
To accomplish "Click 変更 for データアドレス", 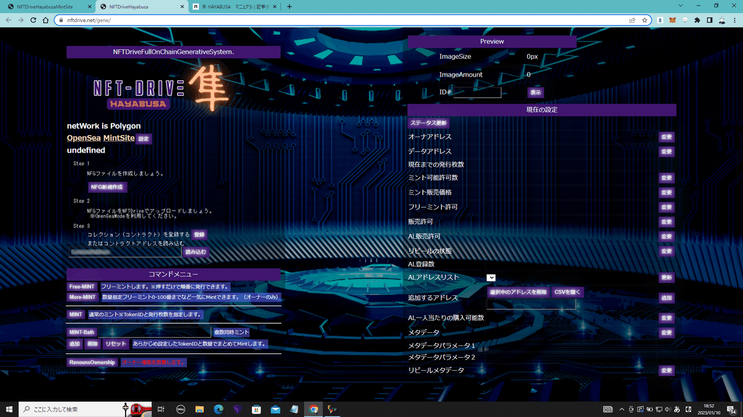I will (666, 152).
